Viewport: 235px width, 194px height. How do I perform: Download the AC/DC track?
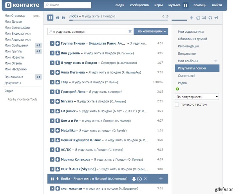tap(58, 150)
